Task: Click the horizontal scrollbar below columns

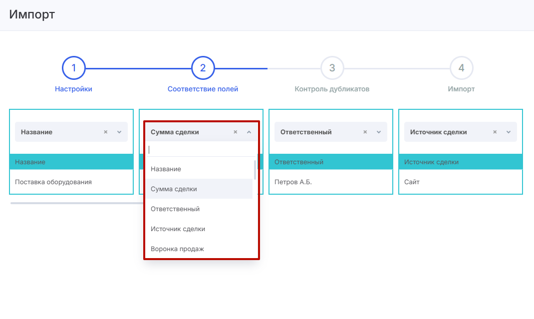Action: click(x=75, y=203)
